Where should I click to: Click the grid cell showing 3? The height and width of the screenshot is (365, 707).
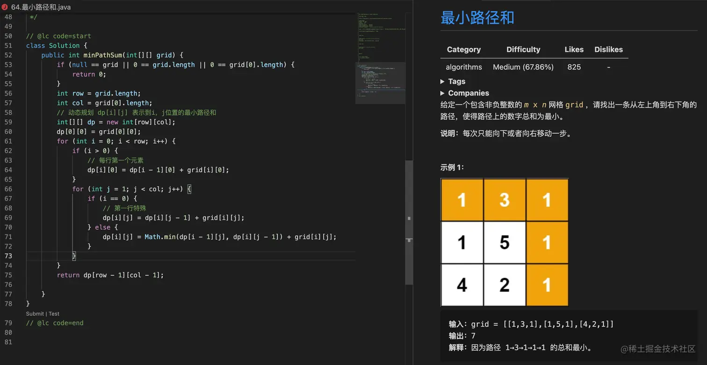(505, 200)
